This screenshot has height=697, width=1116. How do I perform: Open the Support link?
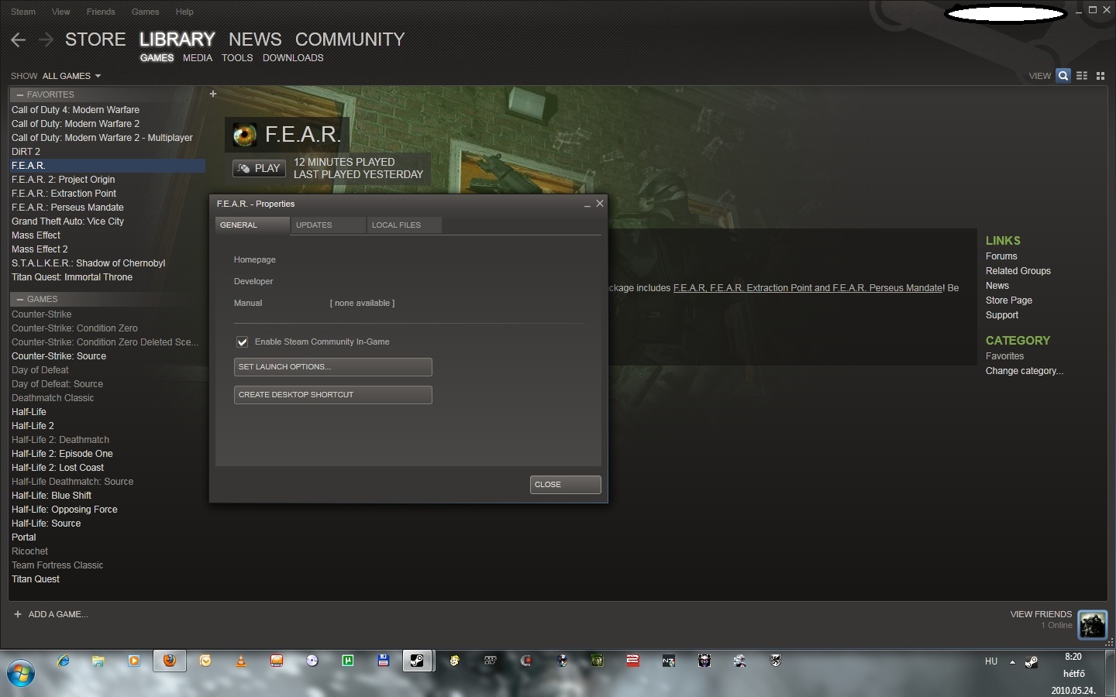pyautogui.click(x=1002, y=315)
